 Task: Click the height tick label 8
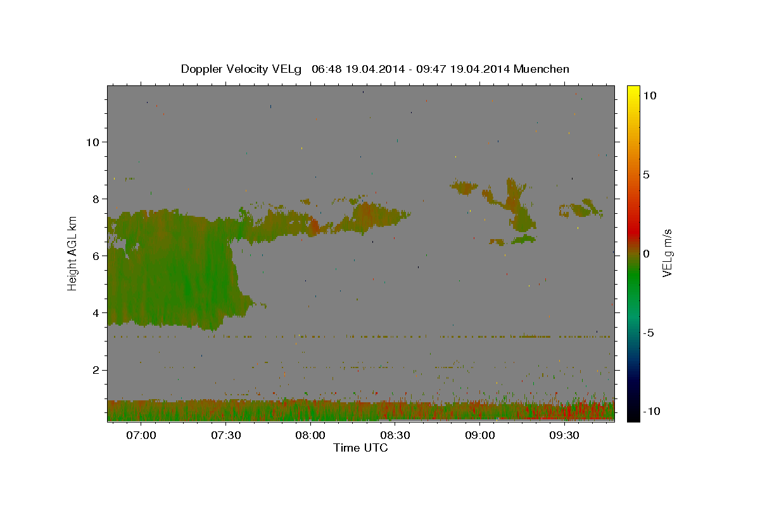click(96, 199)
